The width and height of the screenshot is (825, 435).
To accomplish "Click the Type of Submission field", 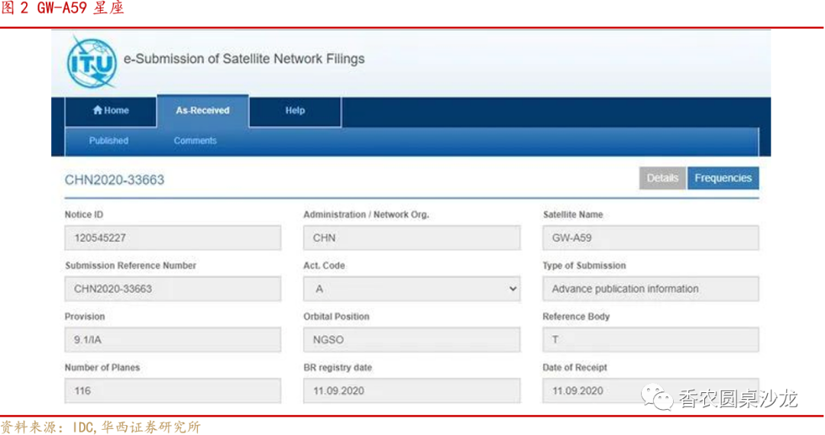I will [650, 289].
